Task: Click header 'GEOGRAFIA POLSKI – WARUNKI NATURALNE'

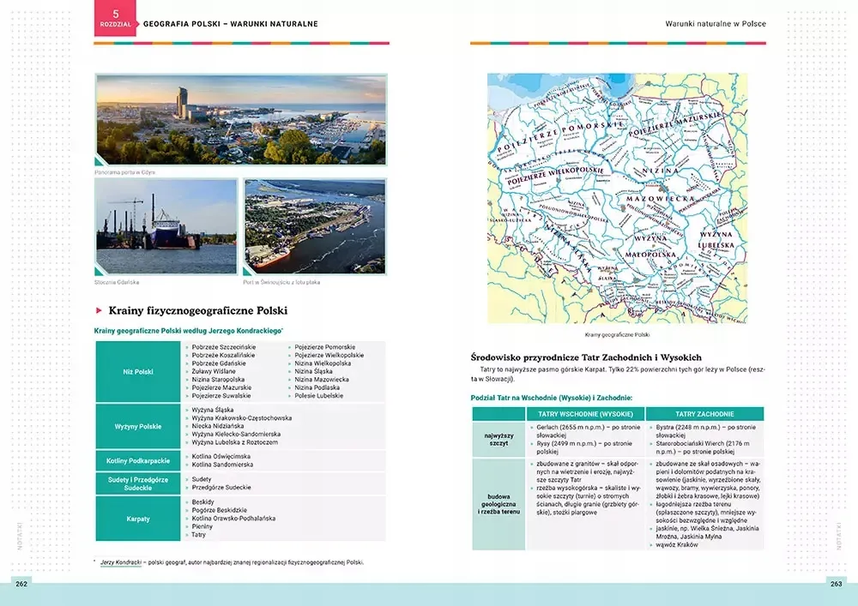Action: coord(230,24)
